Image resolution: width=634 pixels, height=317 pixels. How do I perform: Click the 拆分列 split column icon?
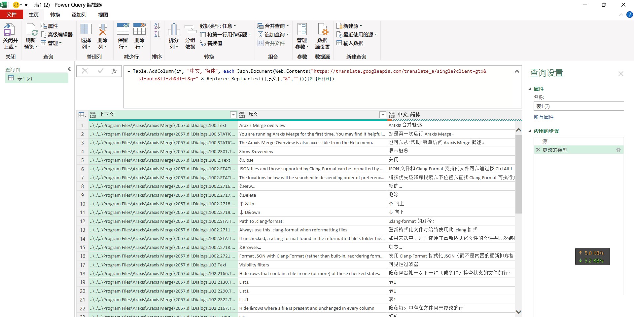click(174, 29)
